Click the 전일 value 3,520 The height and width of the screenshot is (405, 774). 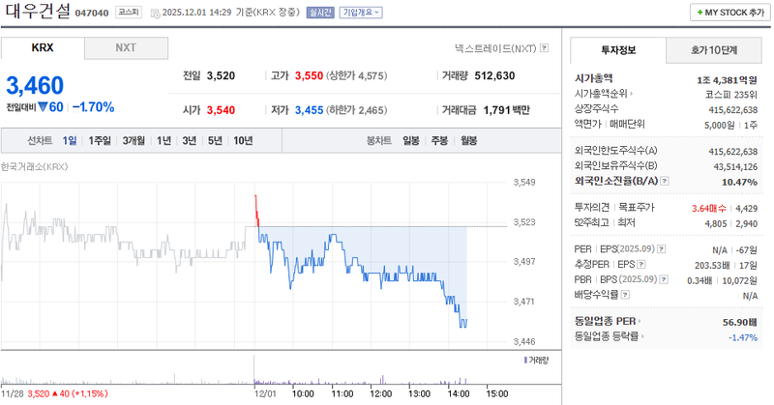tap(221, 75)
